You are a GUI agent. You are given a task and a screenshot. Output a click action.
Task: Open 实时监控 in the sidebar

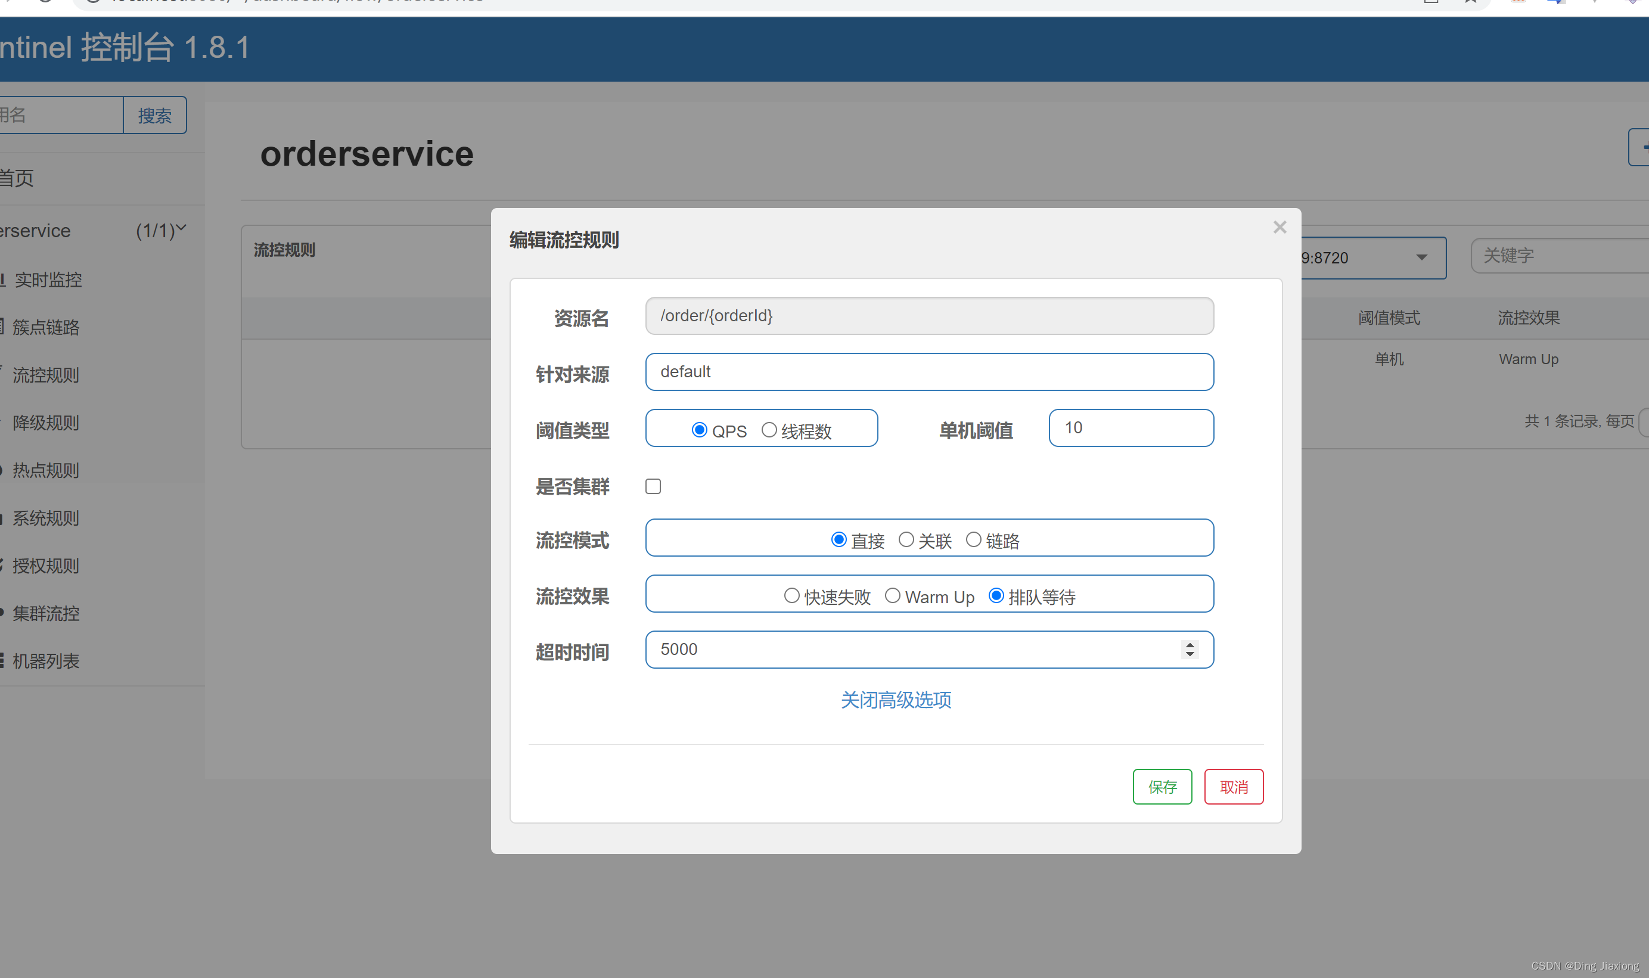[x=102, y=280]
